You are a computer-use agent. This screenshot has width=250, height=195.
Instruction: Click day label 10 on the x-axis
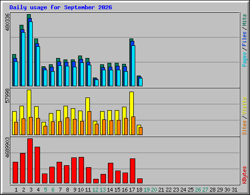[81, 190]
